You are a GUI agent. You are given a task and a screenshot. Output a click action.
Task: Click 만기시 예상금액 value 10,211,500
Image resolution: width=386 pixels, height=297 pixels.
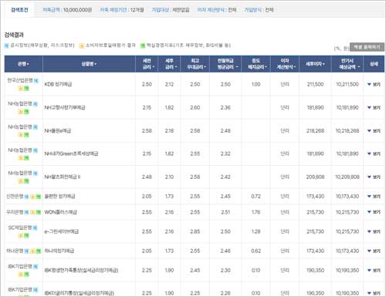point(347,84)
